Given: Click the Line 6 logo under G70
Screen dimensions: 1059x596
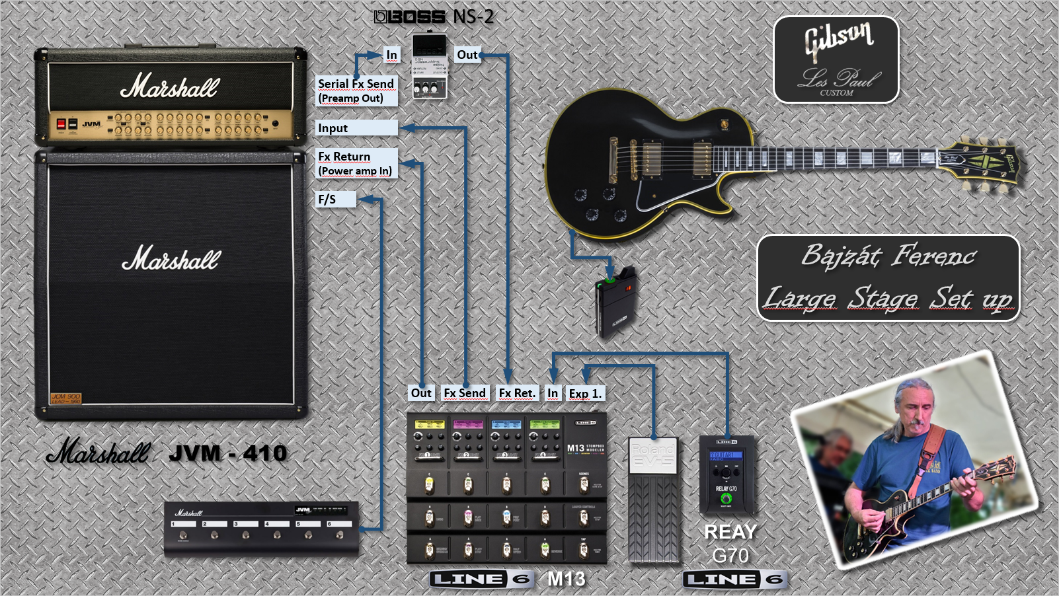Looking at the screenshot, I should point(734,579).
